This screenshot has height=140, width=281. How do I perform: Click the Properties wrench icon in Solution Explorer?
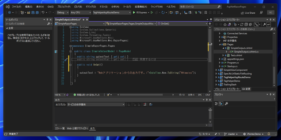tap(264, 24)
